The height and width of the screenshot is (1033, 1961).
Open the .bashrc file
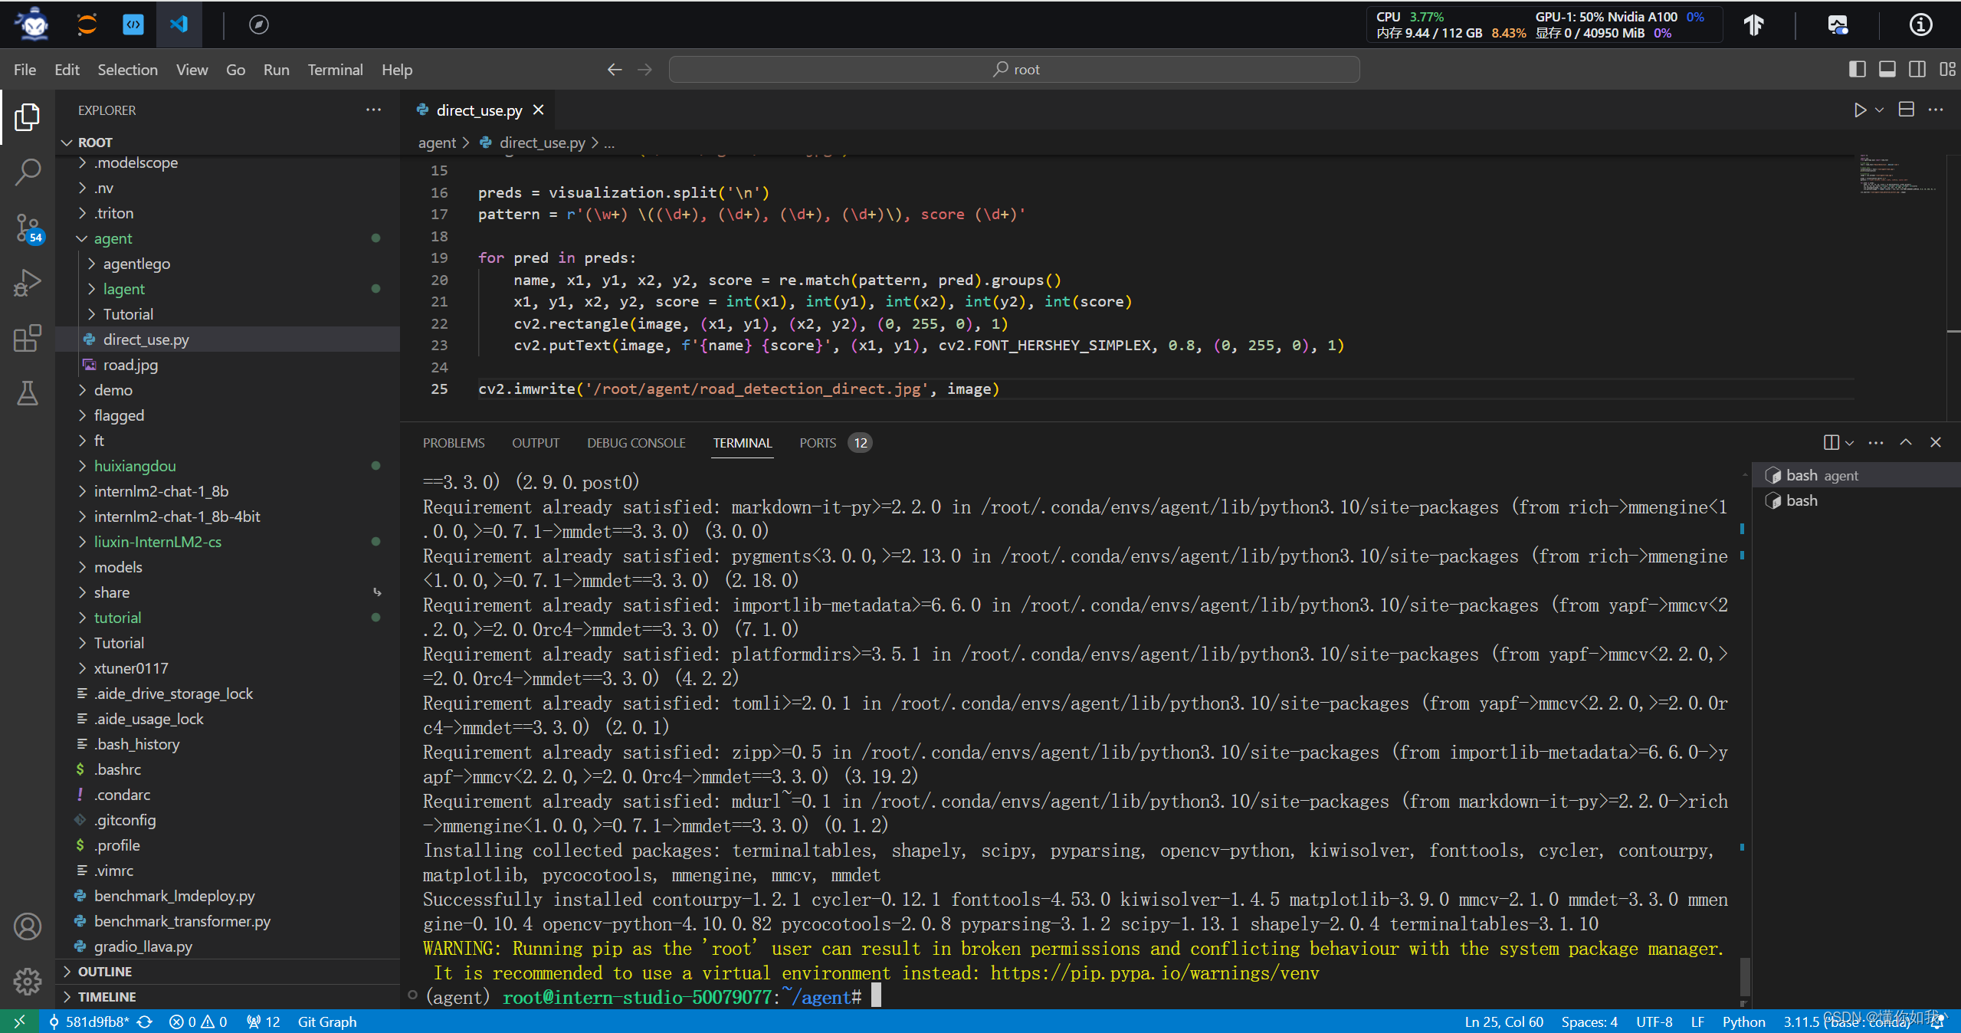[228, 769]
